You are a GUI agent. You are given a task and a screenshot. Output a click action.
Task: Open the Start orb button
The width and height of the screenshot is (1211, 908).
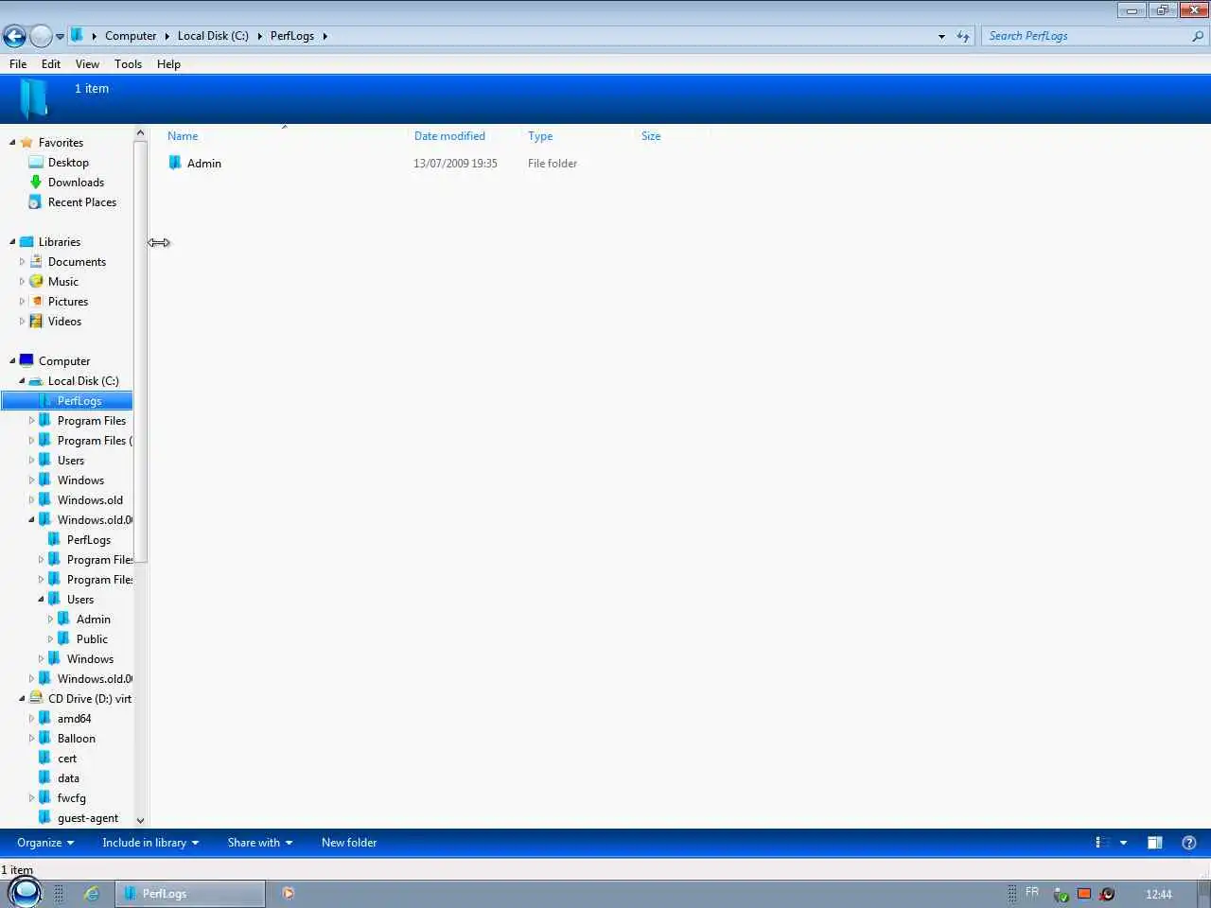pos(25,892)
